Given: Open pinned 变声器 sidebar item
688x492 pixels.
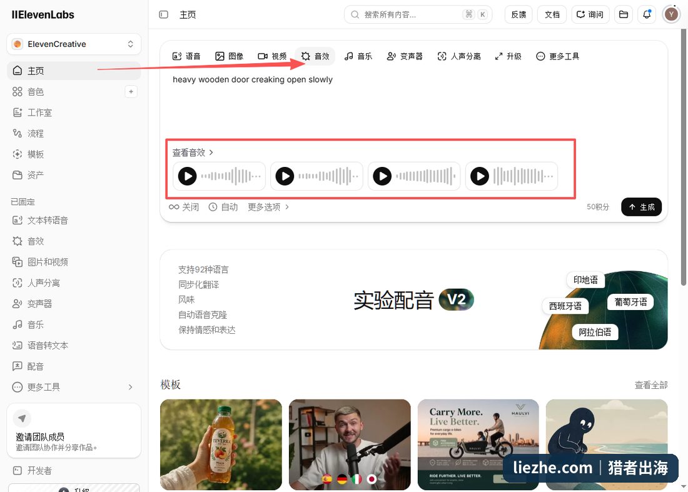Looking at the screenshot, I should [x=74, y=303].
